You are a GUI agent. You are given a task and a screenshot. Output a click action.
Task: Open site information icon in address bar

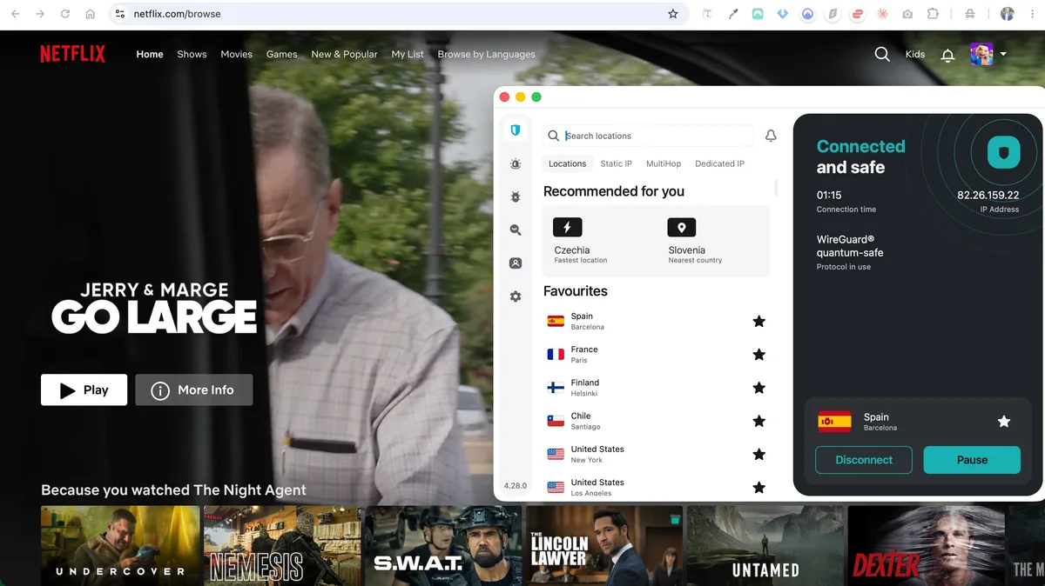coord(120,14)
